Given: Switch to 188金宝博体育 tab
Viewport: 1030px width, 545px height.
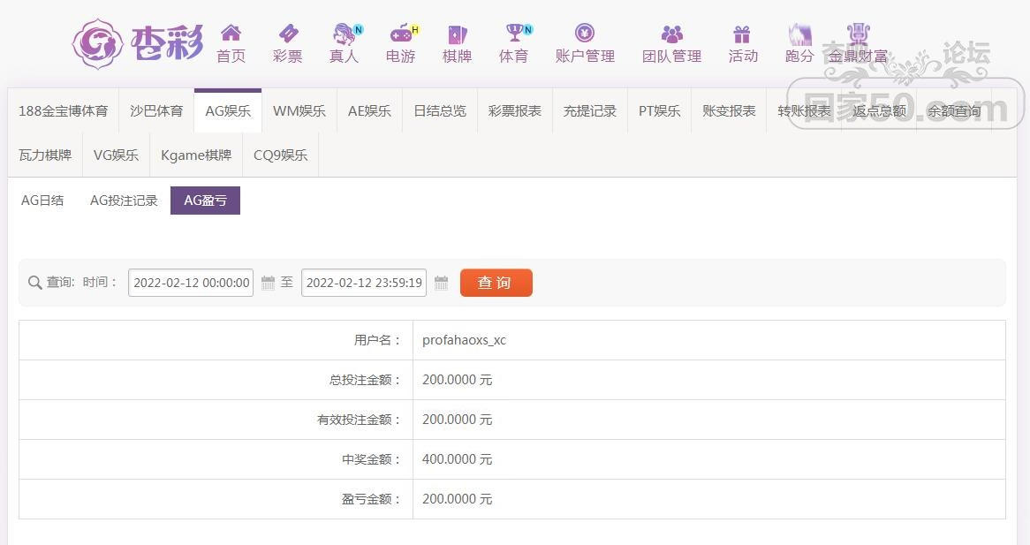Looking at the screenshot, I should 63,111.
